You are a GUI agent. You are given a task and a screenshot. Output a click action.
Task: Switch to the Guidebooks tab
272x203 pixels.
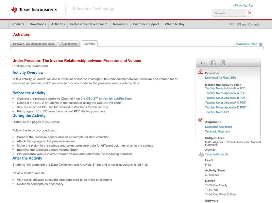click(x=69, y=44)
